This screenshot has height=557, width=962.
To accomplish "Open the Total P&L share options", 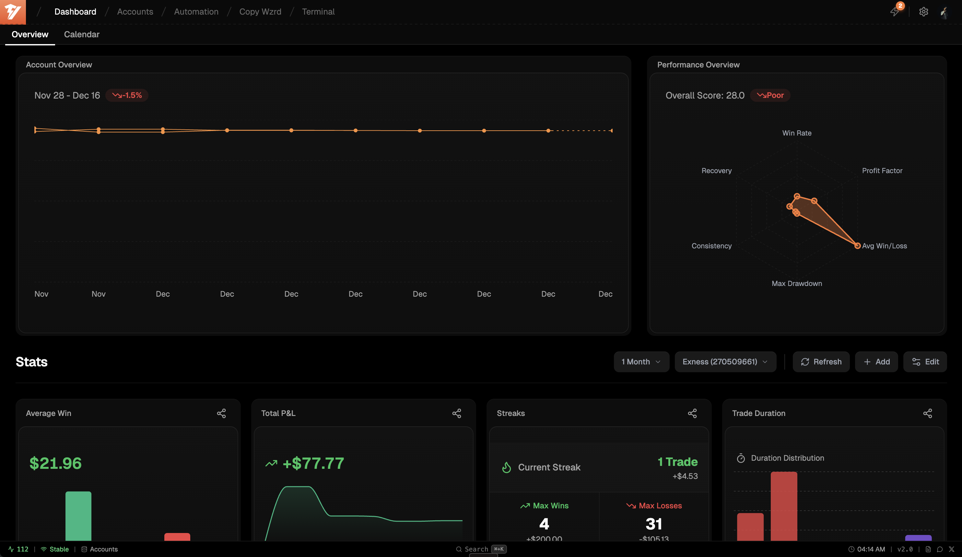I will tap(457, 413).
